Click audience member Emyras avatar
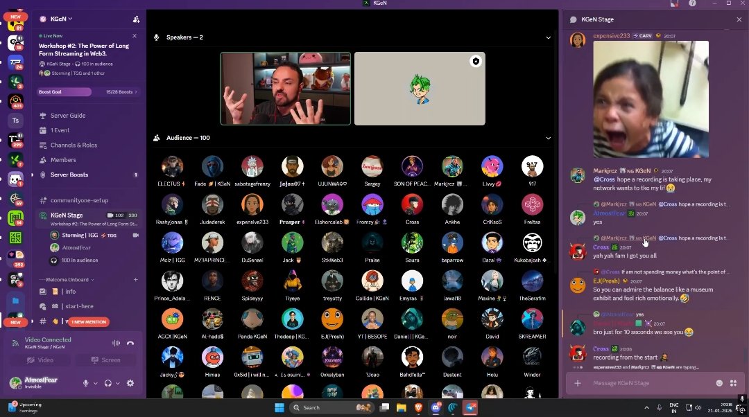The image size is (749, 417). point(412,281)
